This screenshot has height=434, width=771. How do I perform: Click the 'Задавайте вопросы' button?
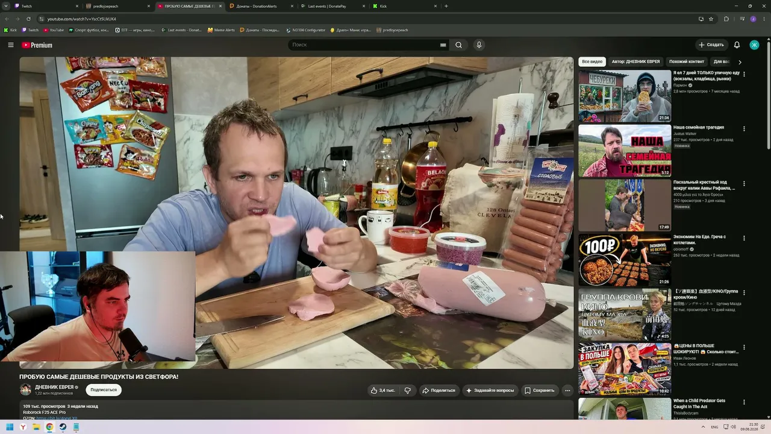490,391
